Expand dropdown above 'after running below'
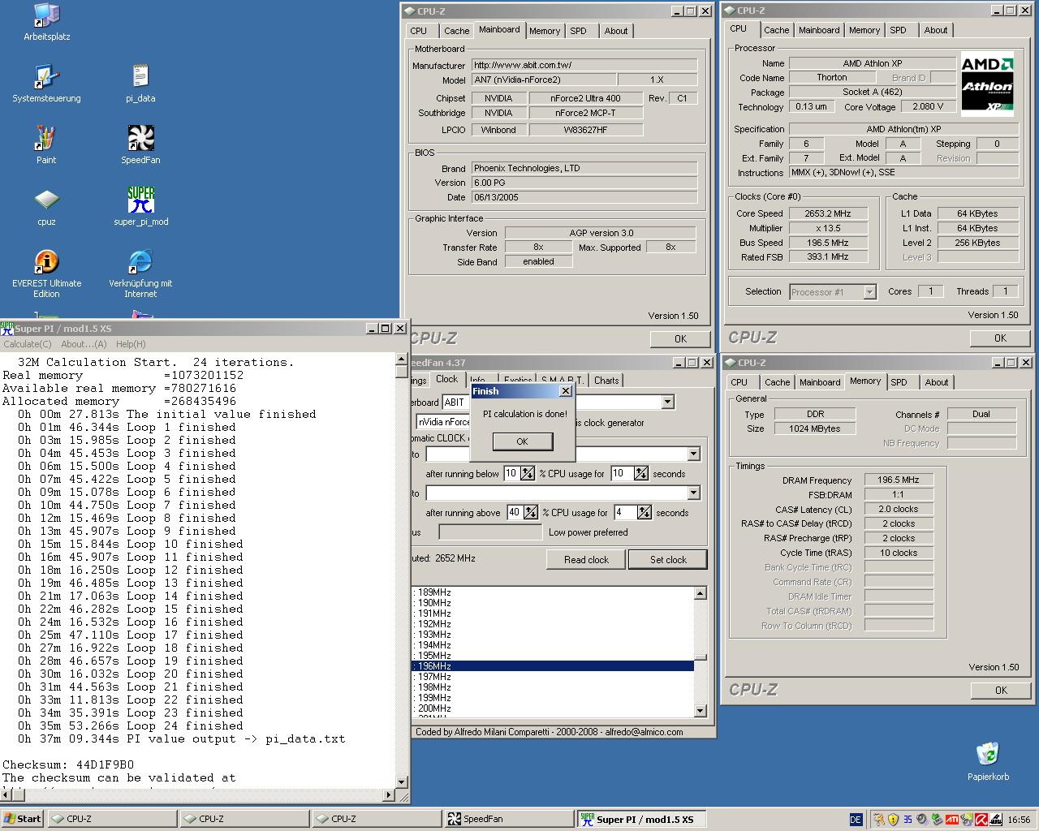Viewport: 1039px width, 831px height. tap(693, 454)
